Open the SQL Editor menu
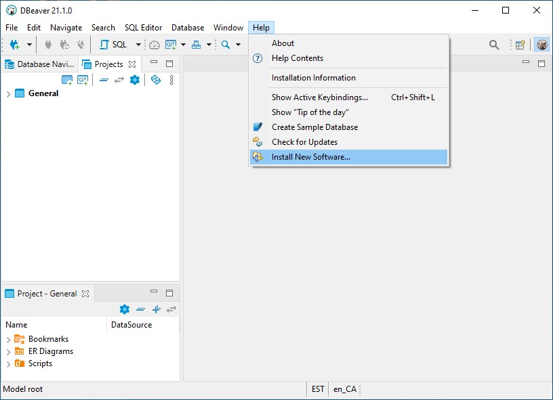Image resolution: width=553 pixels, height=400 pixels. click(143, 28)
